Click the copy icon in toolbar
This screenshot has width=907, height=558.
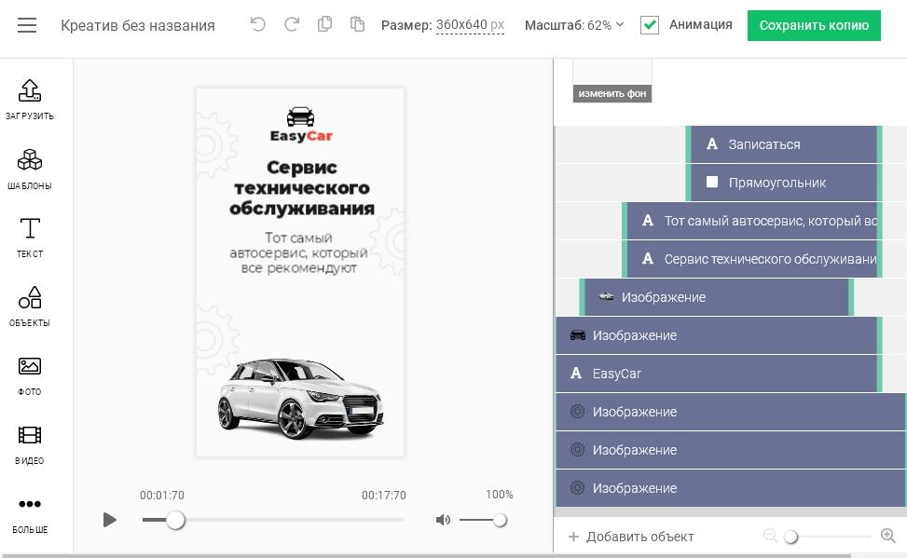pyautogui.click(x=324, y=25)
